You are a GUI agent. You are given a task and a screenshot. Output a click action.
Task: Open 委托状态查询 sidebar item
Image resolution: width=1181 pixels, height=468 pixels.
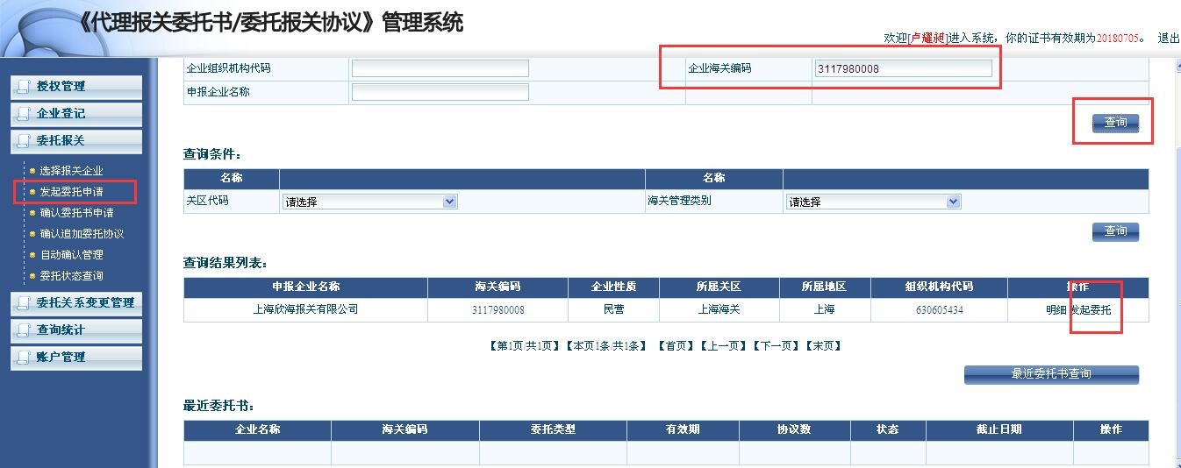[x=71, y=276]
